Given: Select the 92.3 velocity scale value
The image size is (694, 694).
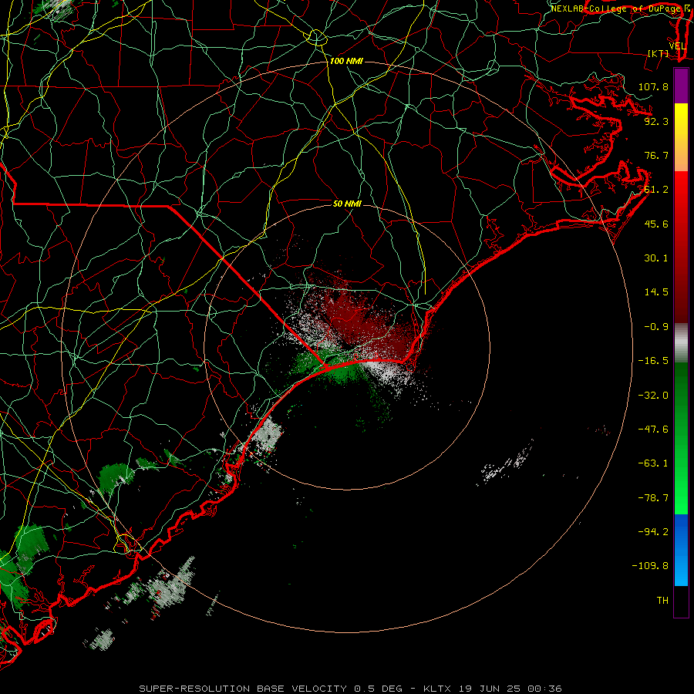Looking at the screenshot, I should tap(656, 121).
